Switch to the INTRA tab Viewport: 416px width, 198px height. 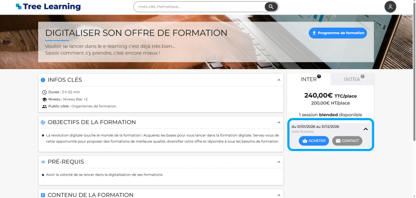(352, 79)
